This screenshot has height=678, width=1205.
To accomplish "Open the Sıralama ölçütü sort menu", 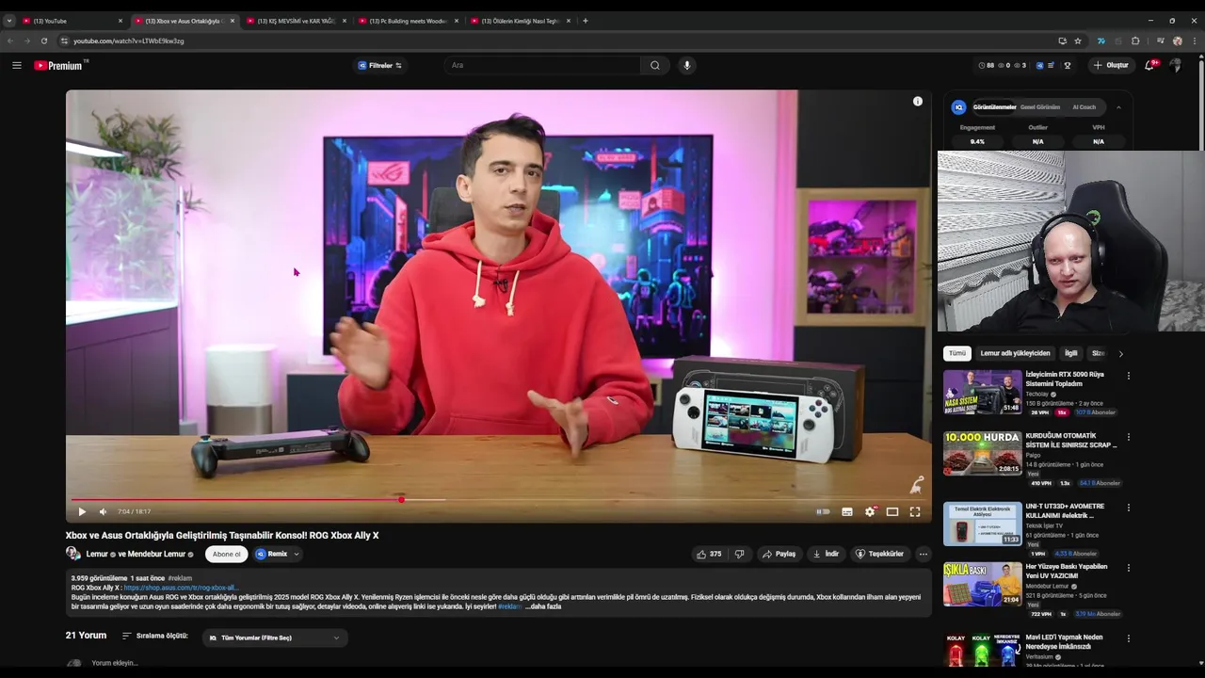I will [155, 636].
